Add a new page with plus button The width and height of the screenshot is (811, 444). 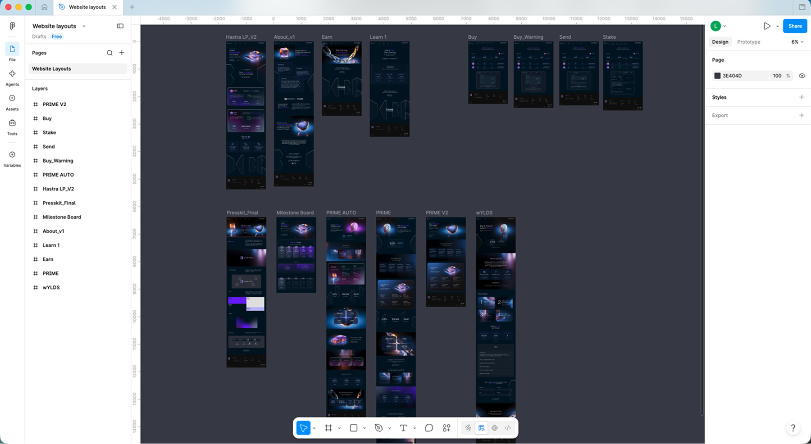[122, 53]
